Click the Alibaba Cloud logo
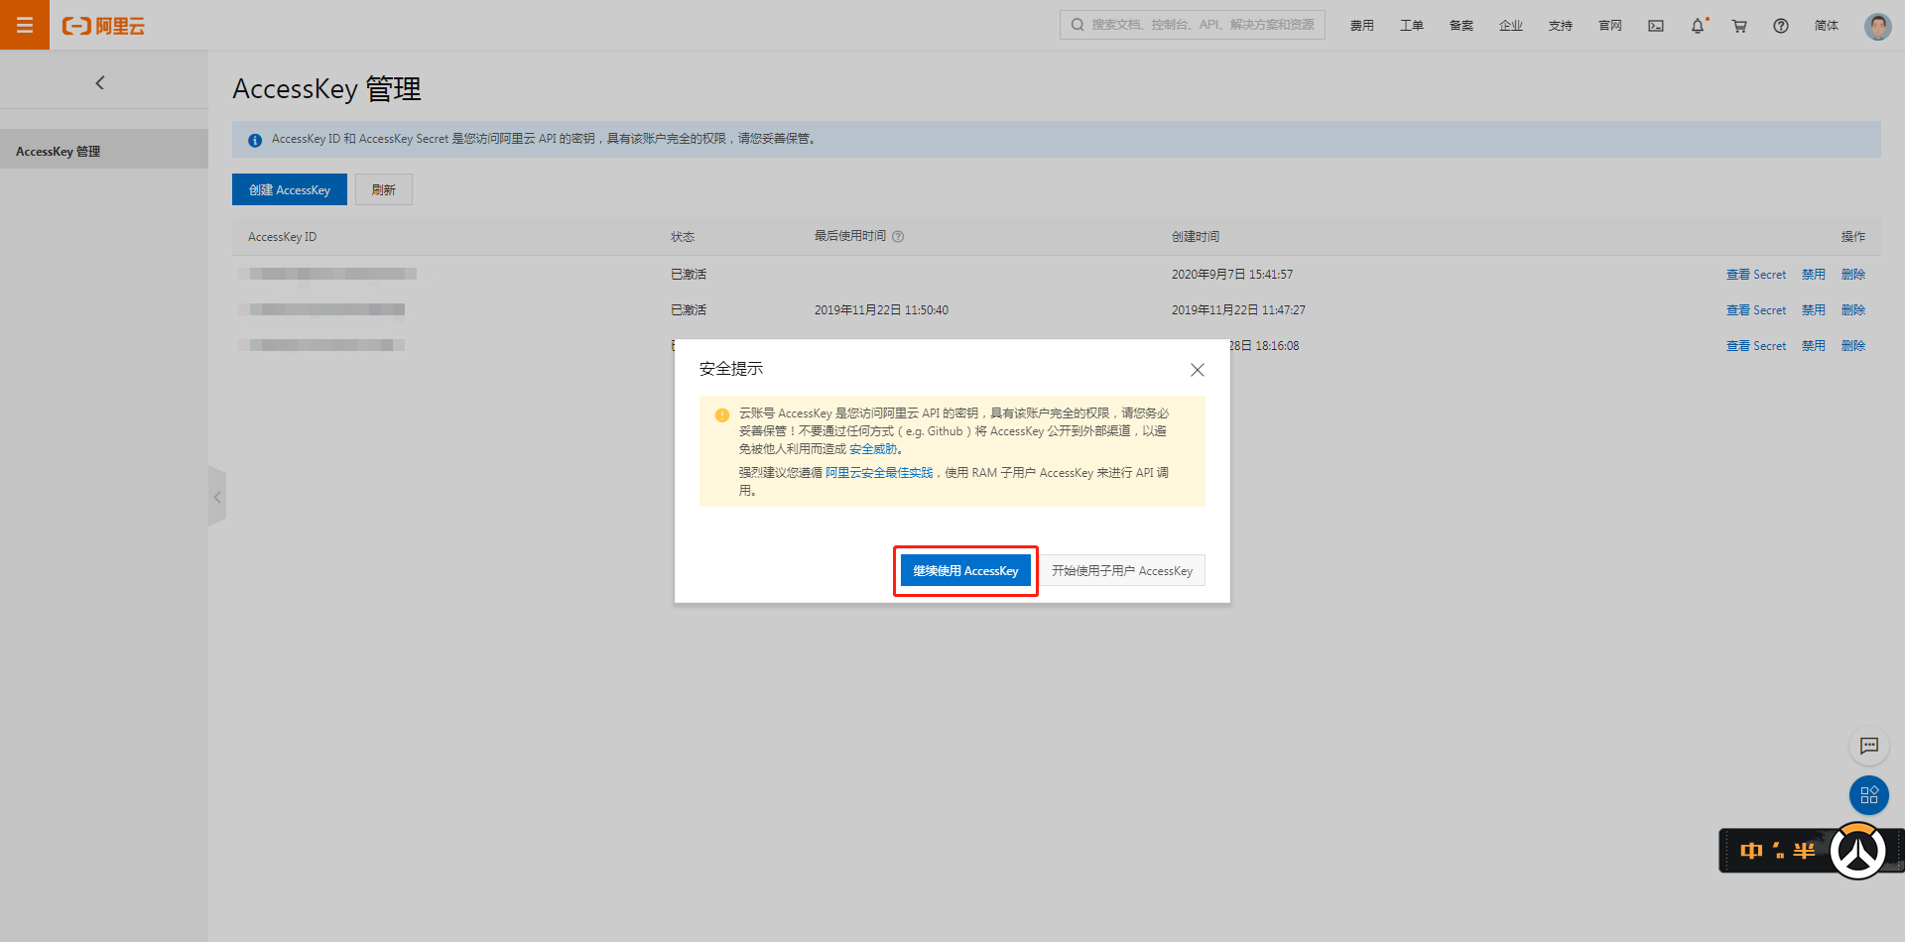The width and height of the screenshot is (1905, 942). (103, 26)
